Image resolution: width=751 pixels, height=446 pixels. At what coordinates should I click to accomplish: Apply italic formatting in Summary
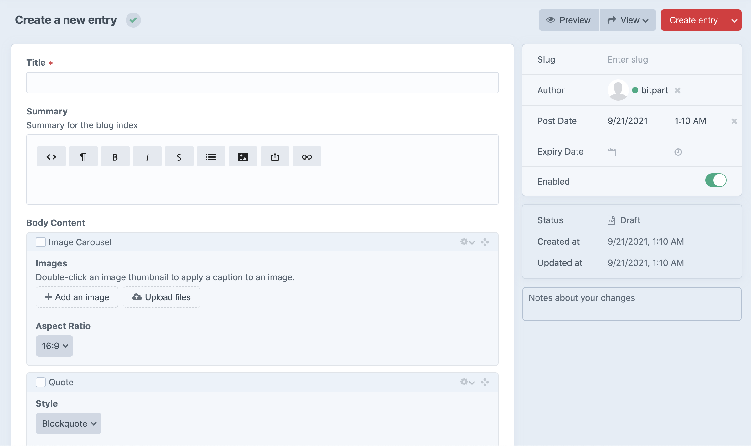click(147, 157)
